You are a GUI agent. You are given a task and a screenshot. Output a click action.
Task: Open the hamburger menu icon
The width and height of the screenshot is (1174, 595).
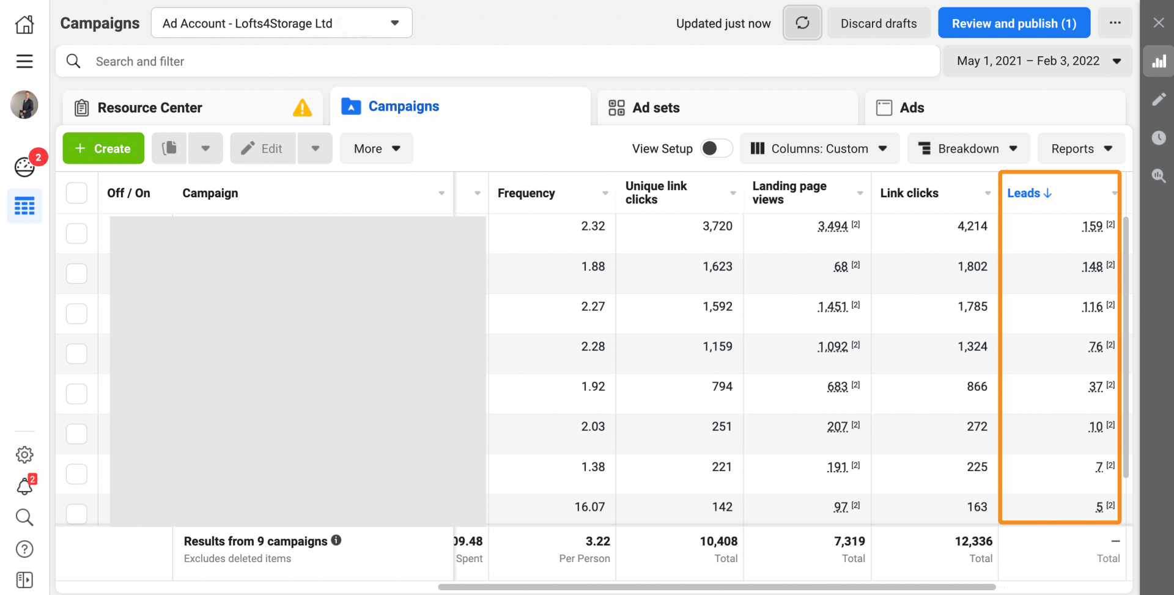(24, 61)
